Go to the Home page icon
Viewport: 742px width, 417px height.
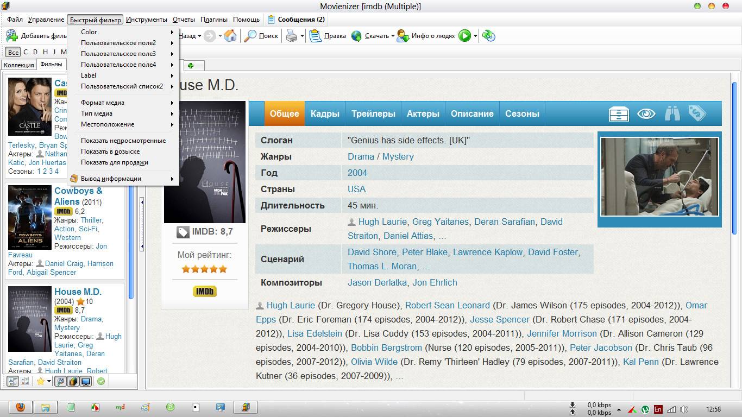pos(230,36)
